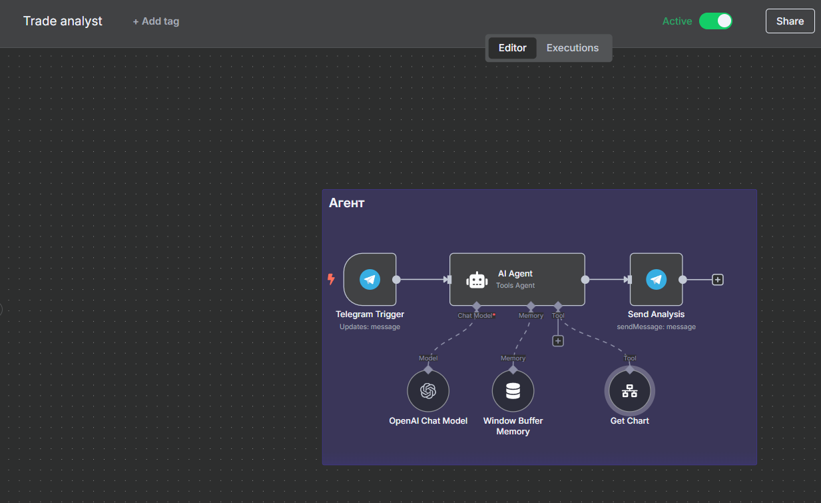This screenshot has height=503, width=821.
Task: Click the Trade analyst workflow name
Action: [63, 21]
